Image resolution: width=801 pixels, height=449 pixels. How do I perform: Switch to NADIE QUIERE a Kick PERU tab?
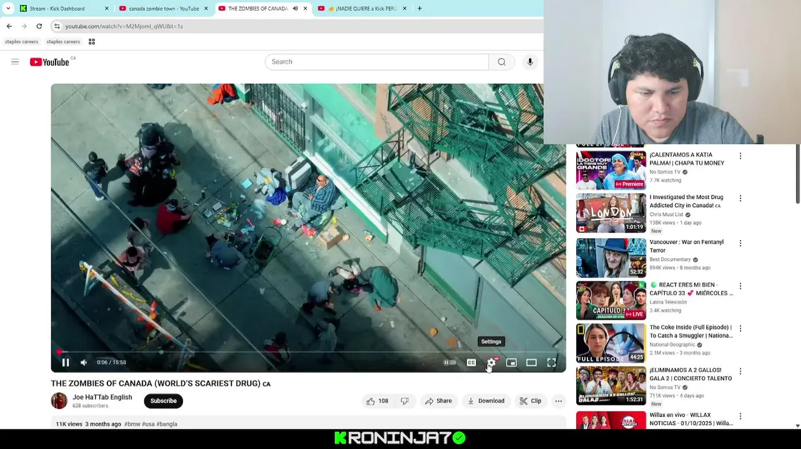(x=362, y=9)
